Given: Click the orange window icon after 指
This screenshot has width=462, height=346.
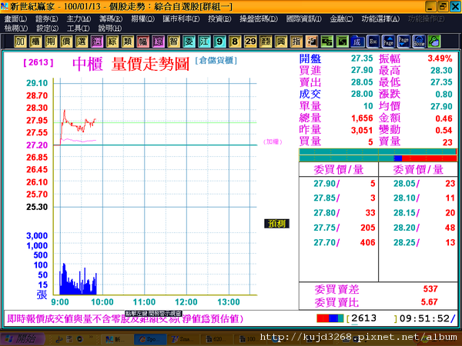Looking at the screenshot, I should [x=311, y=42].
